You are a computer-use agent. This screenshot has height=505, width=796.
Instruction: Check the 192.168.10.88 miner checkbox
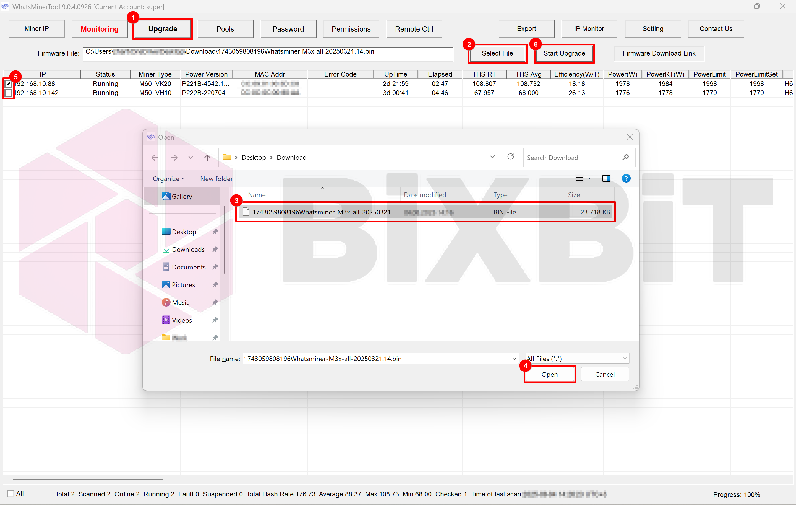coord(8,84)
